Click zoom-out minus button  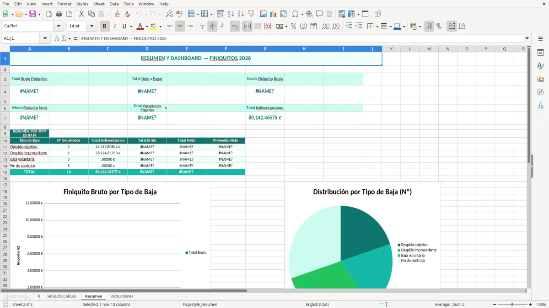(494, 304)
